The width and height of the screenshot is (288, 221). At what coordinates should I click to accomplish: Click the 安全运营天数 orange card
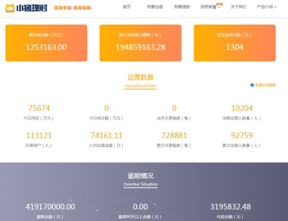pos(235,43)
